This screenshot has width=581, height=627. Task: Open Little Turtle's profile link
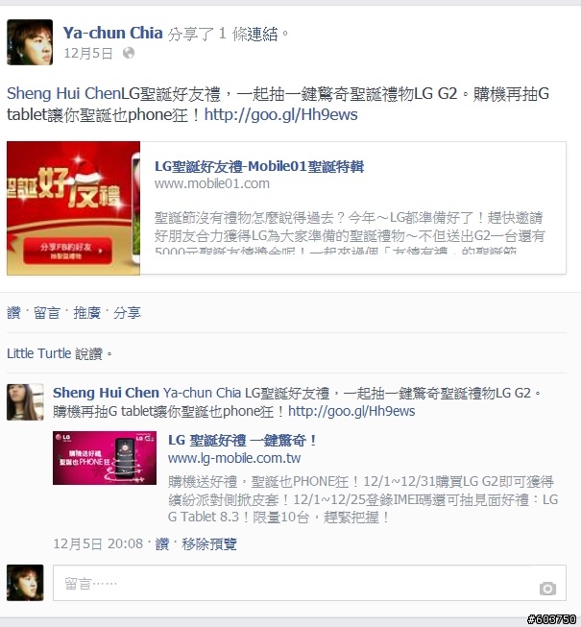[38, 353]
